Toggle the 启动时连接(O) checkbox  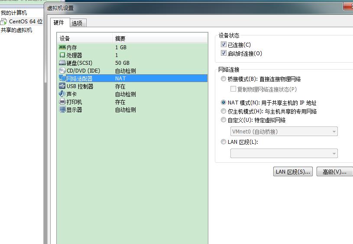click(x=223, y=53)
